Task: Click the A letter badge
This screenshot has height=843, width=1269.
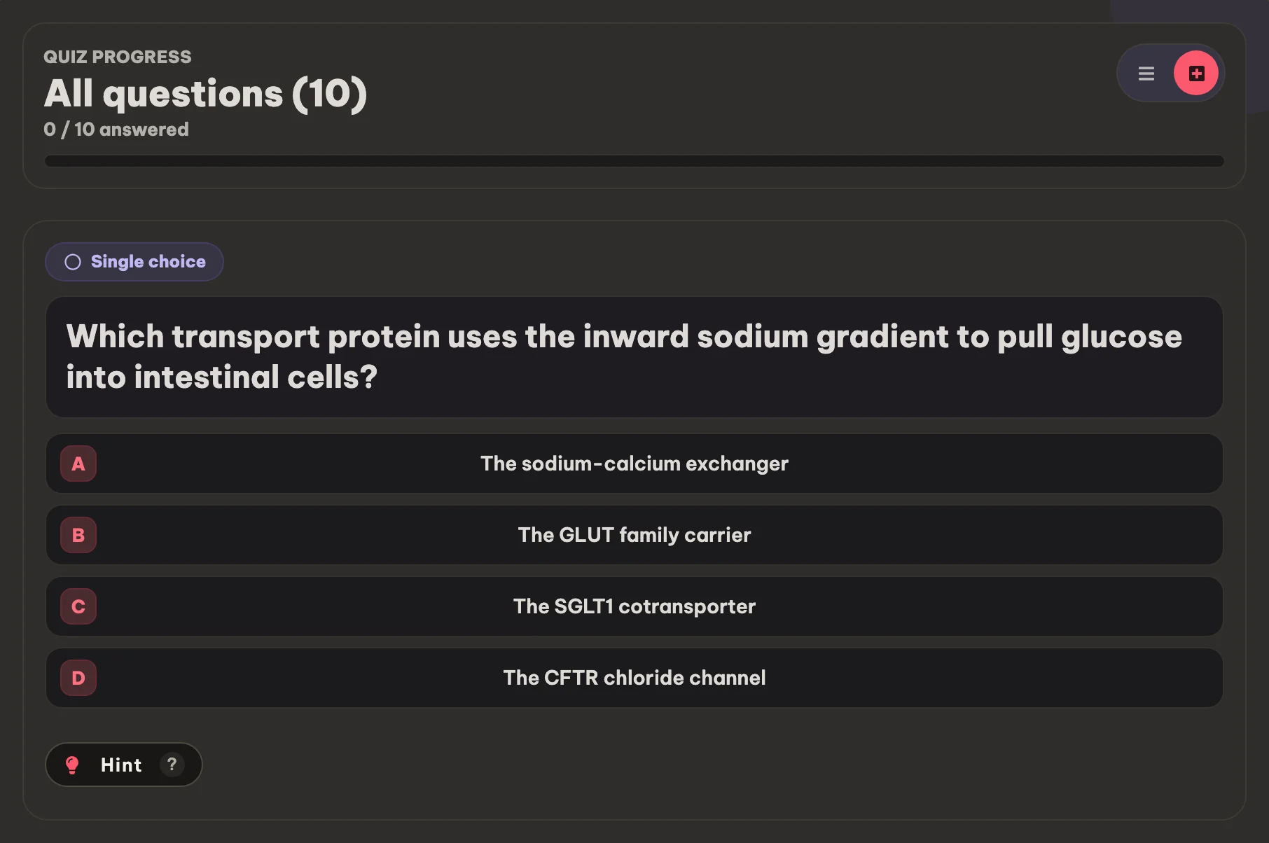Action: (78, 464)
